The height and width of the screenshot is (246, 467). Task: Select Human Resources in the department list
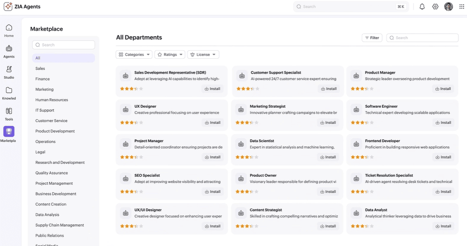(x=52, y=100)
